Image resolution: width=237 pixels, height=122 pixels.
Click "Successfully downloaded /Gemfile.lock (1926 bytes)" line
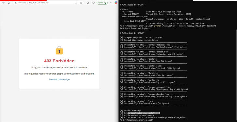click(150, 68)
